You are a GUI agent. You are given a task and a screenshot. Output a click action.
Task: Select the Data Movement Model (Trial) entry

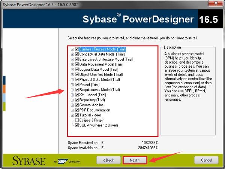(x=101, y=64)
